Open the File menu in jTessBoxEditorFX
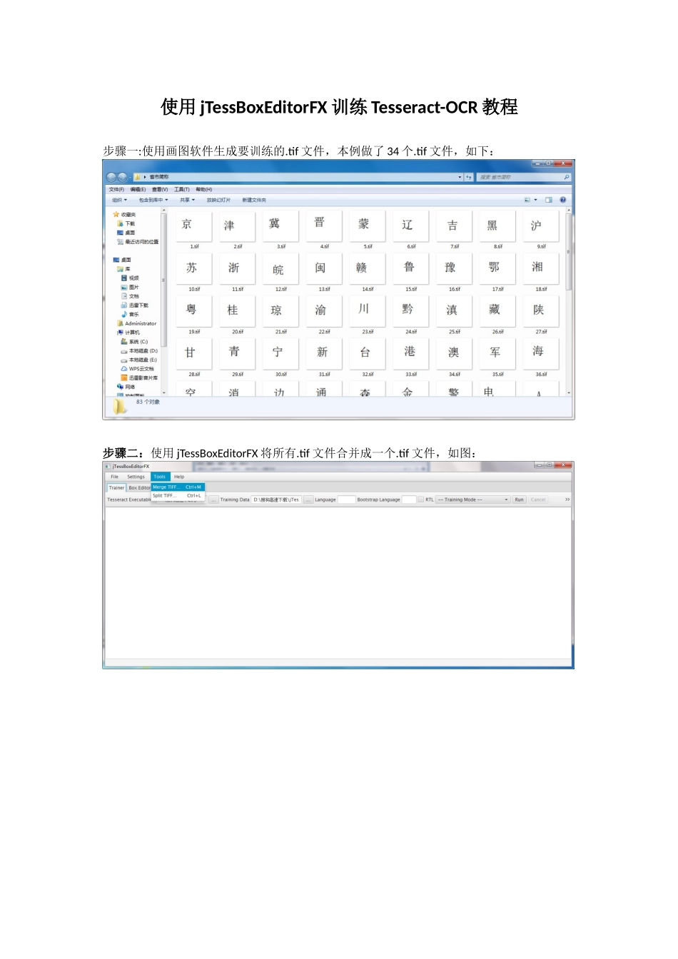 [x=114, y=477]
